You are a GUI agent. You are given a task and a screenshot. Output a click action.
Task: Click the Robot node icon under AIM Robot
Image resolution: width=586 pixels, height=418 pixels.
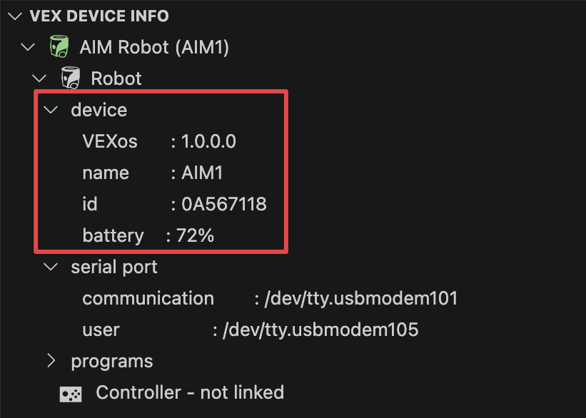pos(70,78)
